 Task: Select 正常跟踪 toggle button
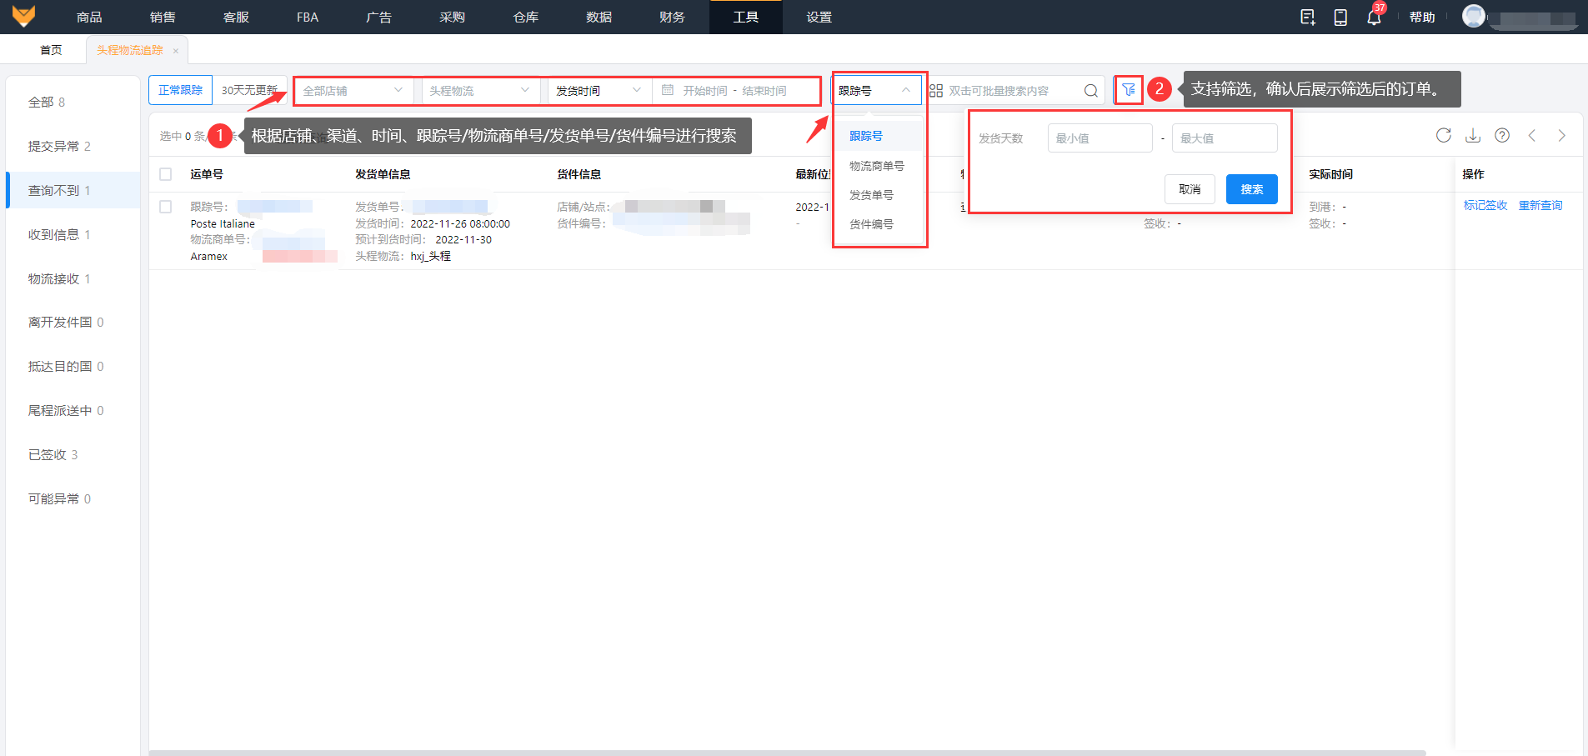(181, 90)
